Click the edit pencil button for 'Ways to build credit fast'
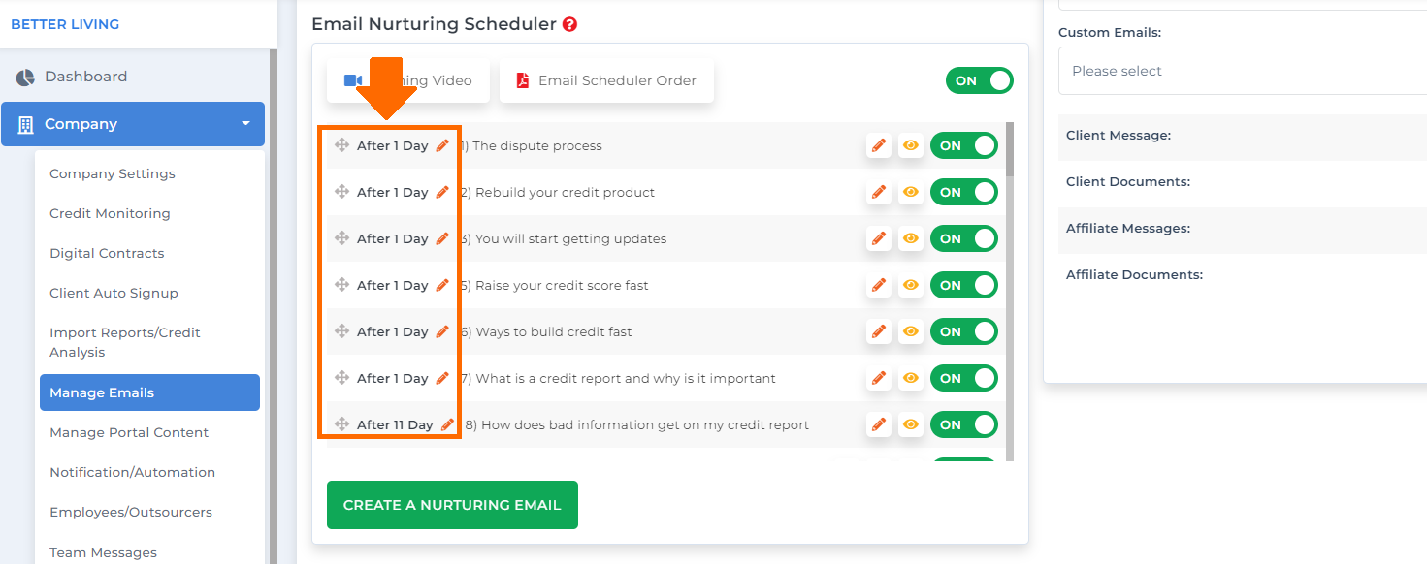The image size is (1427, 564). (x=879, y=331)
